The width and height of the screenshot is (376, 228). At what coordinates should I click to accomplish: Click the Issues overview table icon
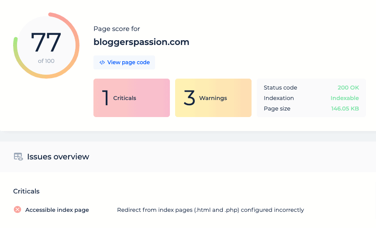18,156
